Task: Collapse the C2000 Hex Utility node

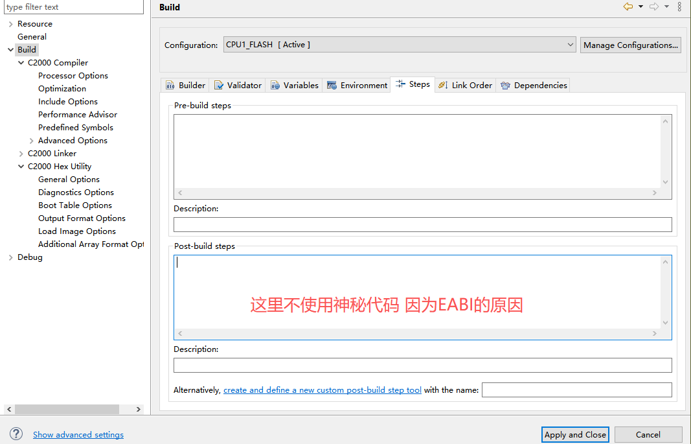Action: pos(21,166)
